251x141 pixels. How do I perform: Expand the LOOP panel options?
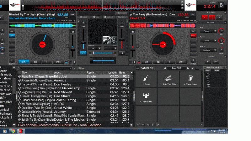pyautogui.click(x=225, y=57)
